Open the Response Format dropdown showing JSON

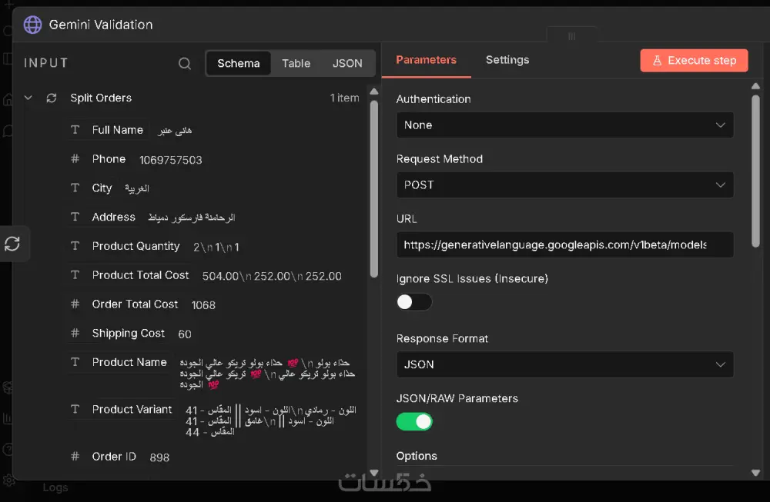564,364
